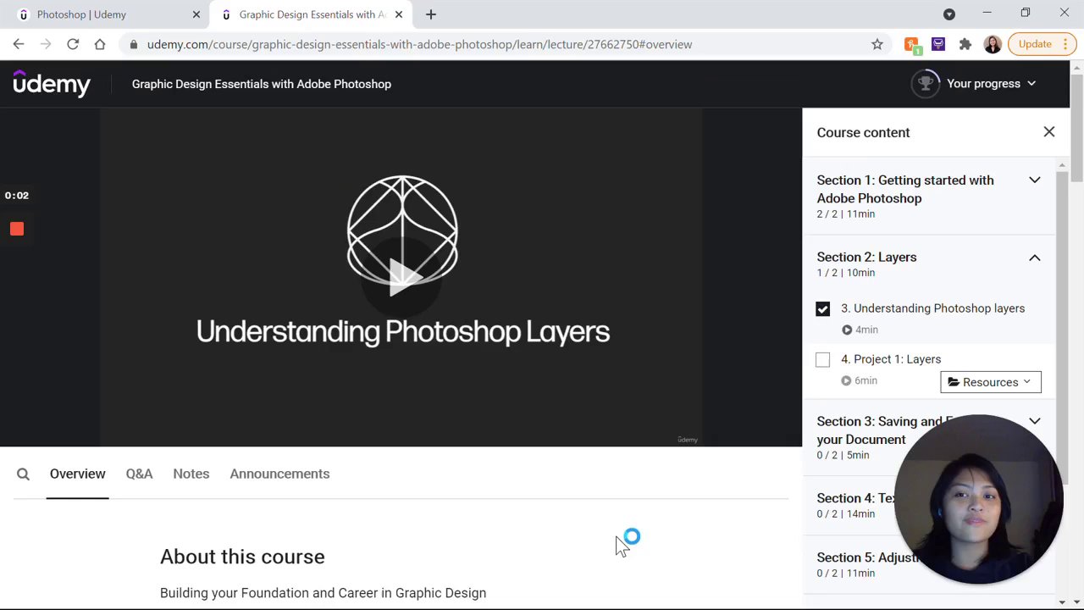Click Building your Foundation and Career text
This screenshot has height=610, width=1084.
[x=323, y=593]
